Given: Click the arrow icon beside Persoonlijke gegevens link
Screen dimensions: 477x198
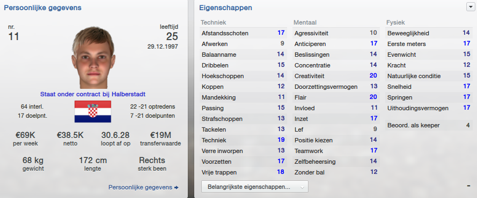Looking at the screenshot, I should point(176,188).
